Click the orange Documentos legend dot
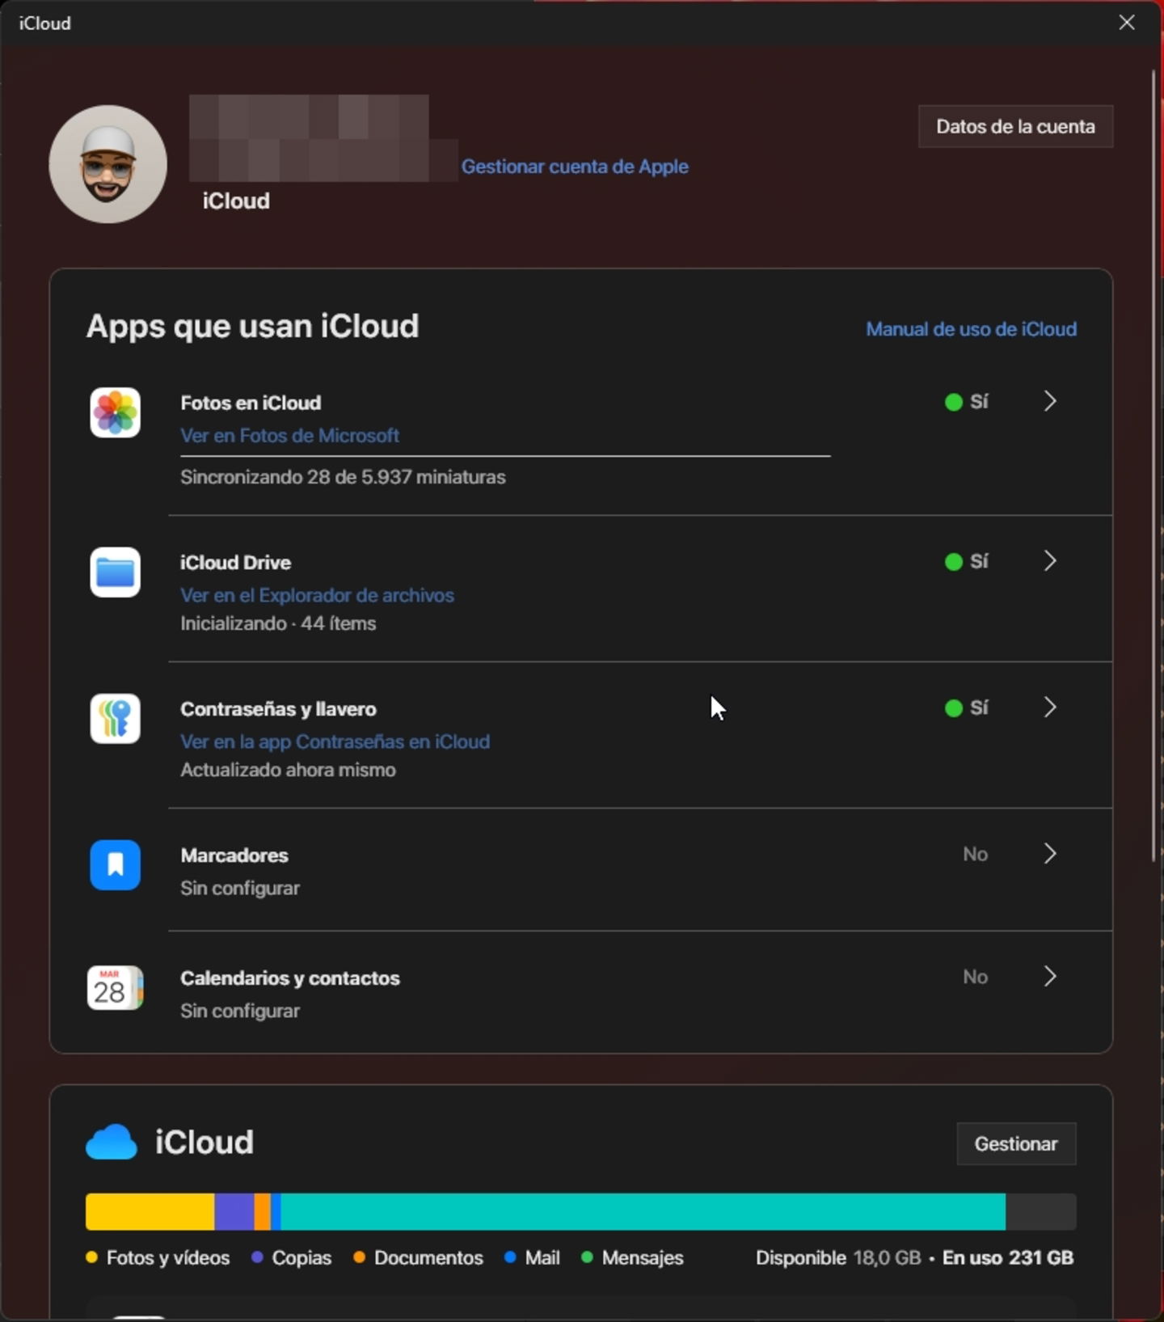 (359, 1257)
